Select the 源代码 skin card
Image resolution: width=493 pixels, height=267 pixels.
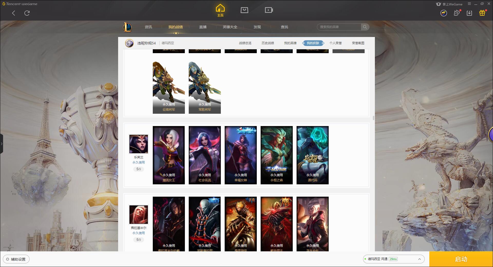(x=312, y=155)
